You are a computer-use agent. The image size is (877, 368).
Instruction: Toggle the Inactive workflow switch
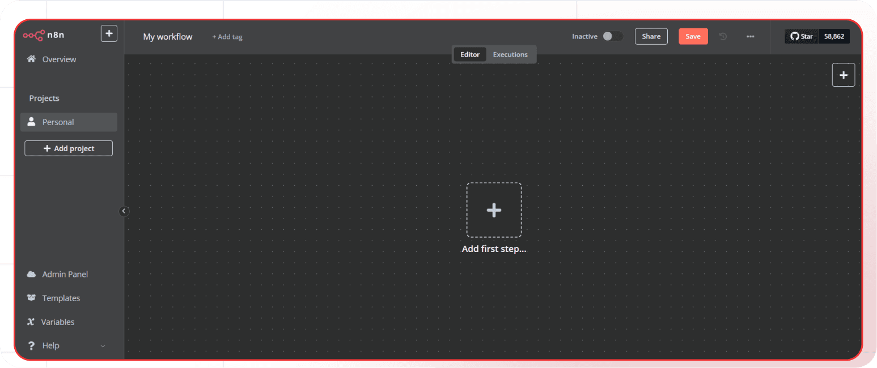(612, 36)
